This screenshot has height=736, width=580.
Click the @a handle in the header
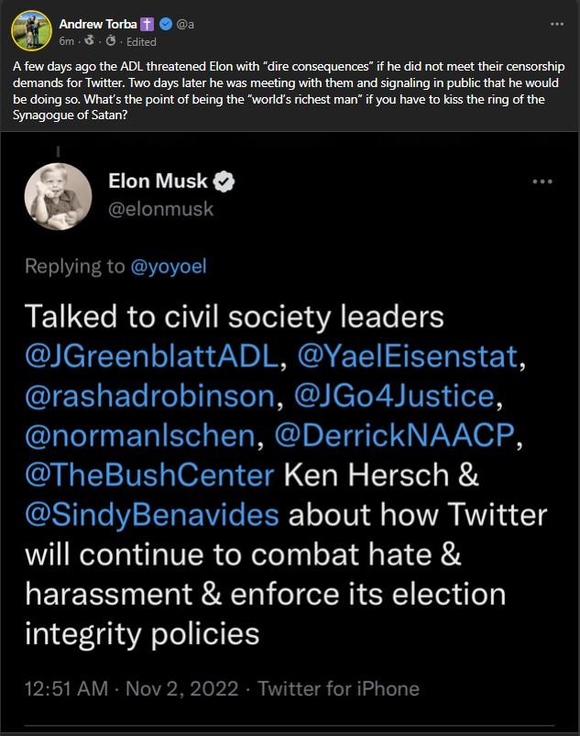187,24
